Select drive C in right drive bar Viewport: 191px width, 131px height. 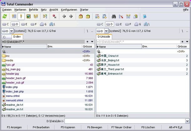101,24
